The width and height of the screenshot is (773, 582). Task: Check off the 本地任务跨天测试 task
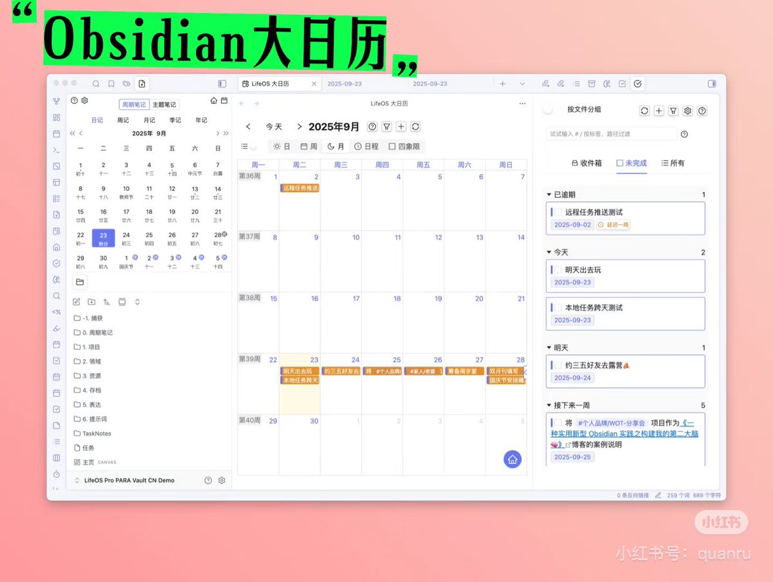point(558,307)
